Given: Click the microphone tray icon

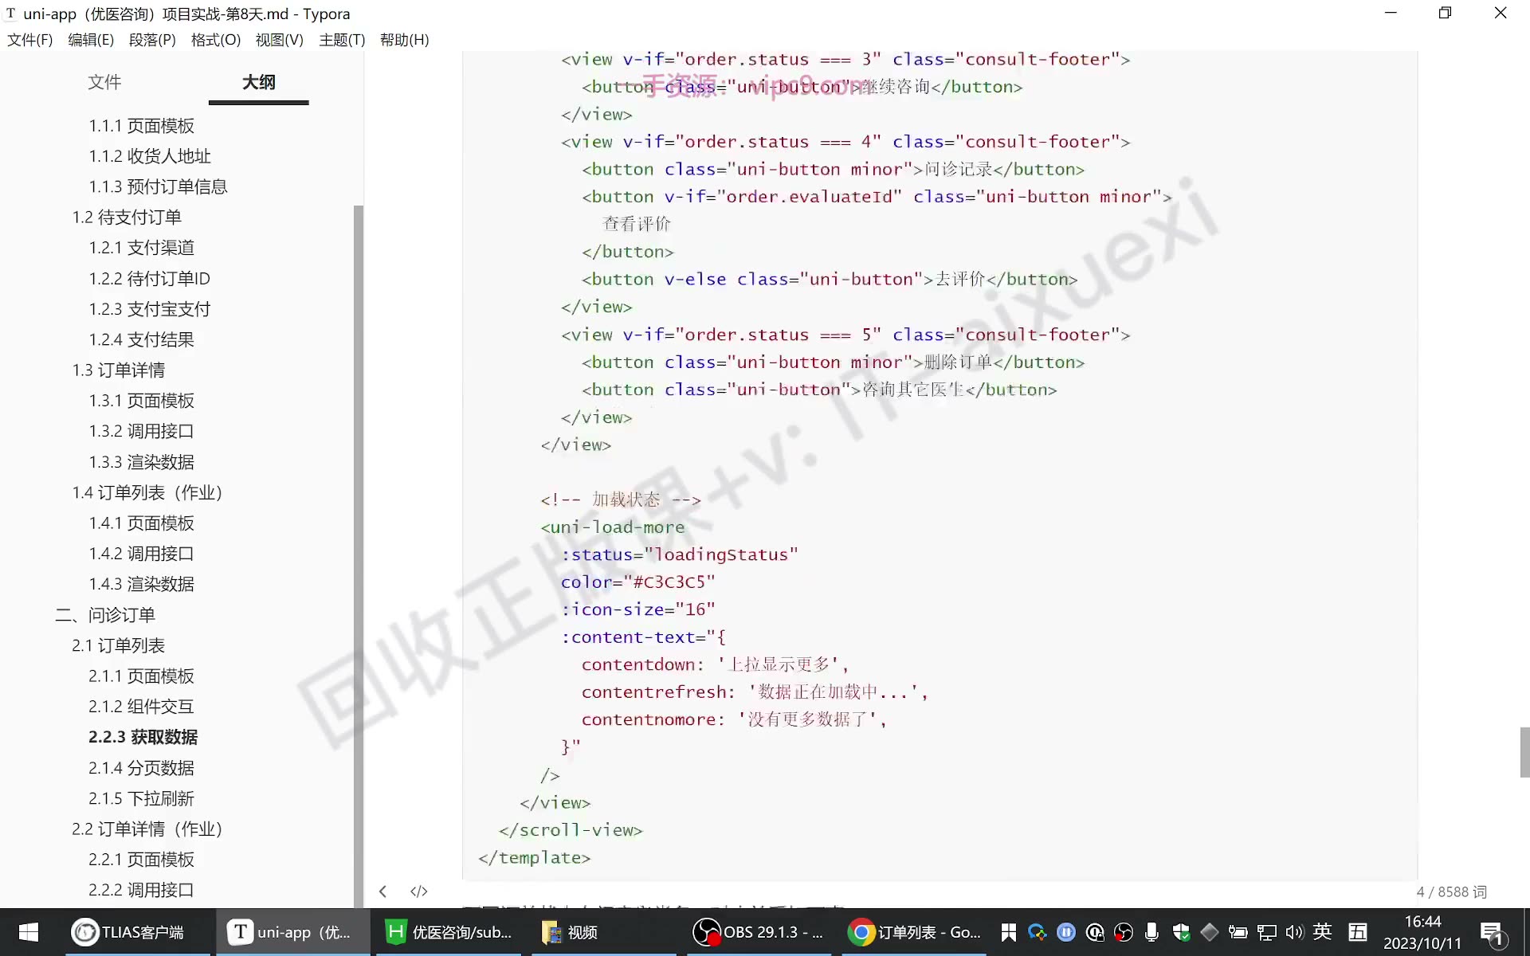Looking at the screenshot, I should point(1151,932).
